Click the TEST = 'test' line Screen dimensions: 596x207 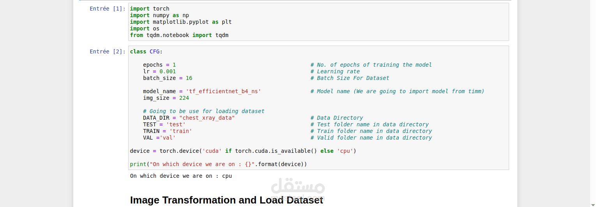(x=164, y=124)
